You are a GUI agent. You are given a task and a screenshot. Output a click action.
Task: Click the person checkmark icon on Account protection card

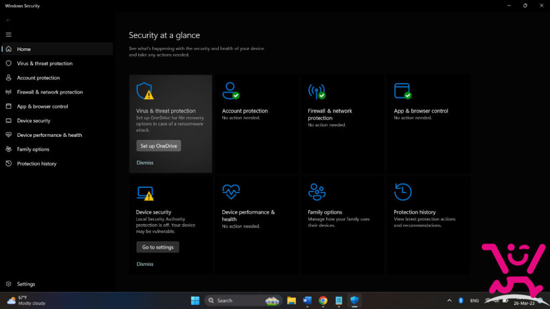tap(231, 91)
